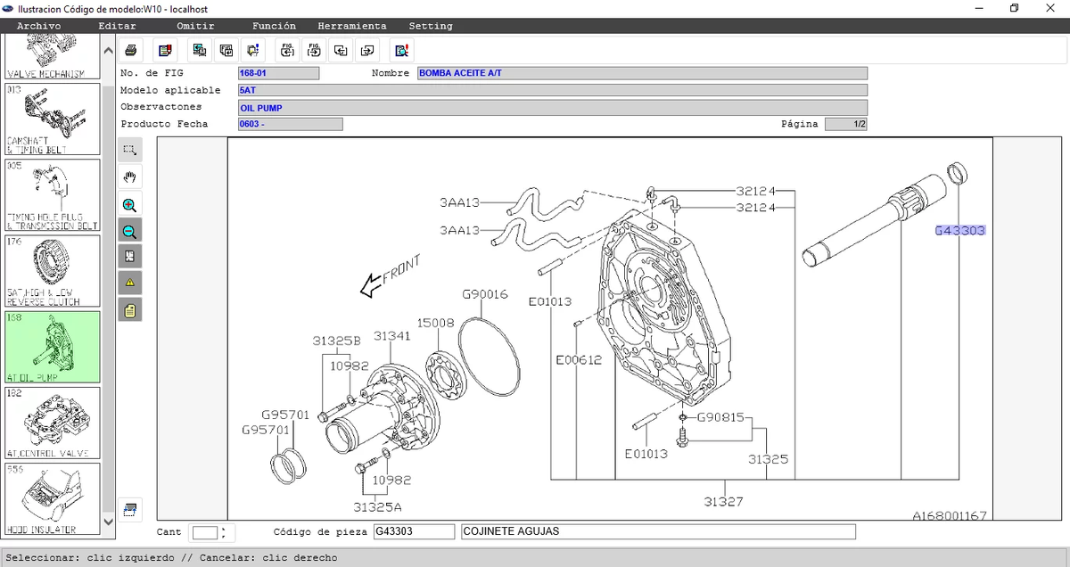Go to the previous FIG using toolbar arrow
Screen dimensions: 1070x567
287,50
